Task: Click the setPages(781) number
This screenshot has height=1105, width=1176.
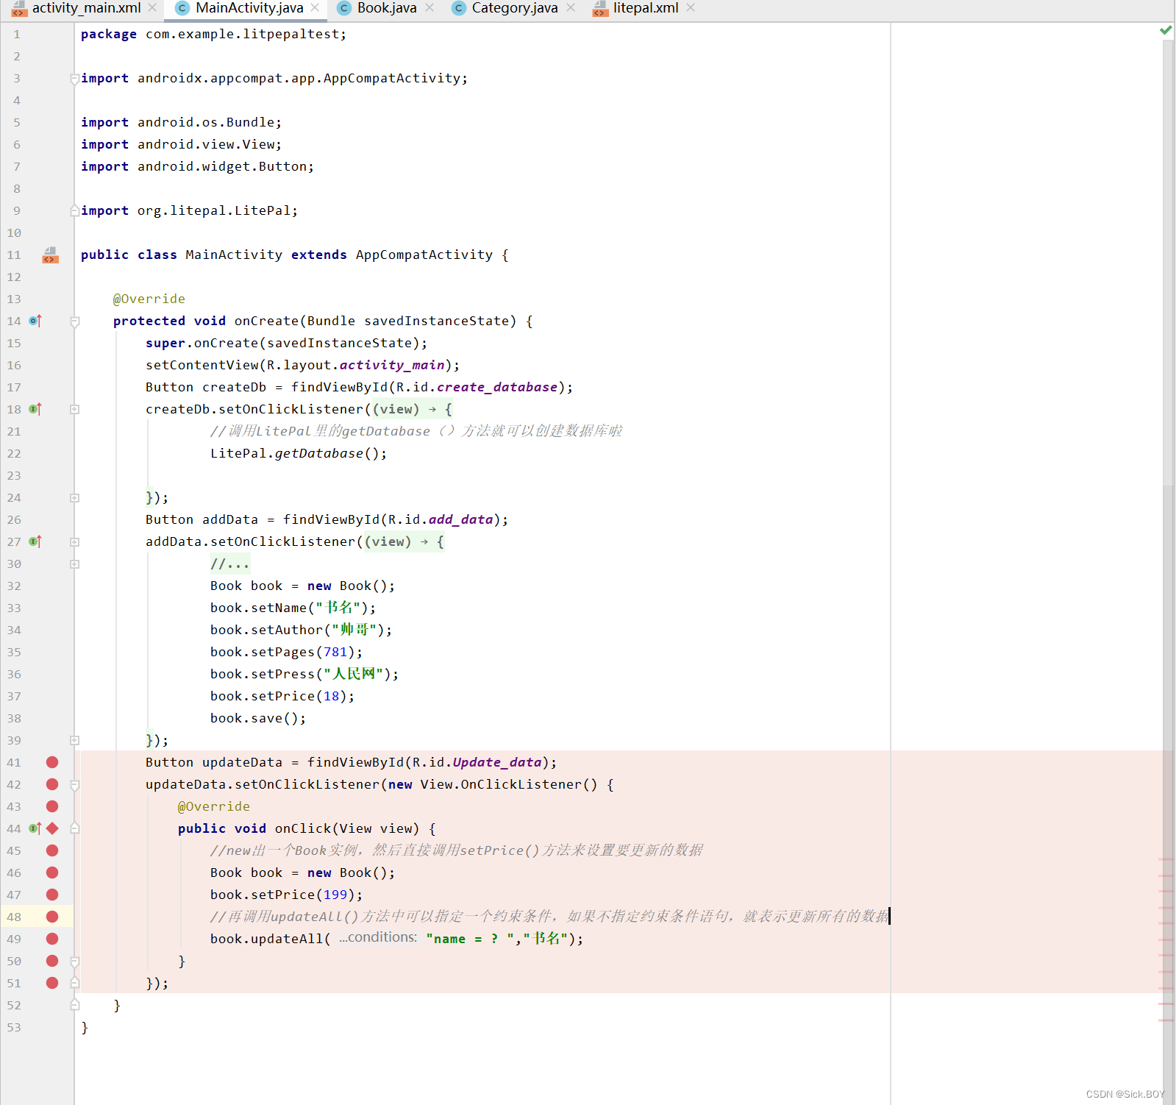Action: (x=335, y=652)
